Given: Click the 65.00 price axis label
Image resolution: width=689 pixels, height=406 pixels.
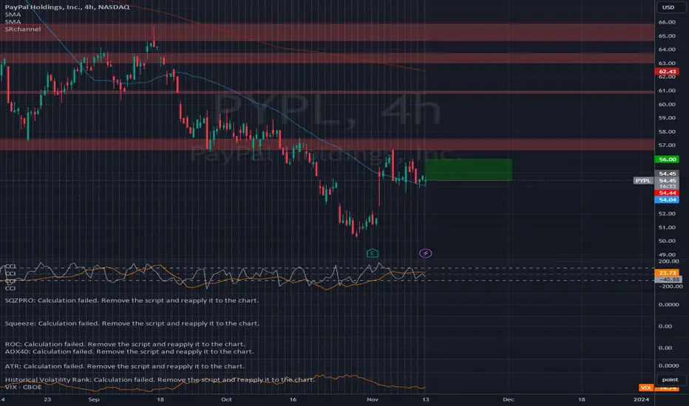Looking at the screenshot, I should point(667,36).
